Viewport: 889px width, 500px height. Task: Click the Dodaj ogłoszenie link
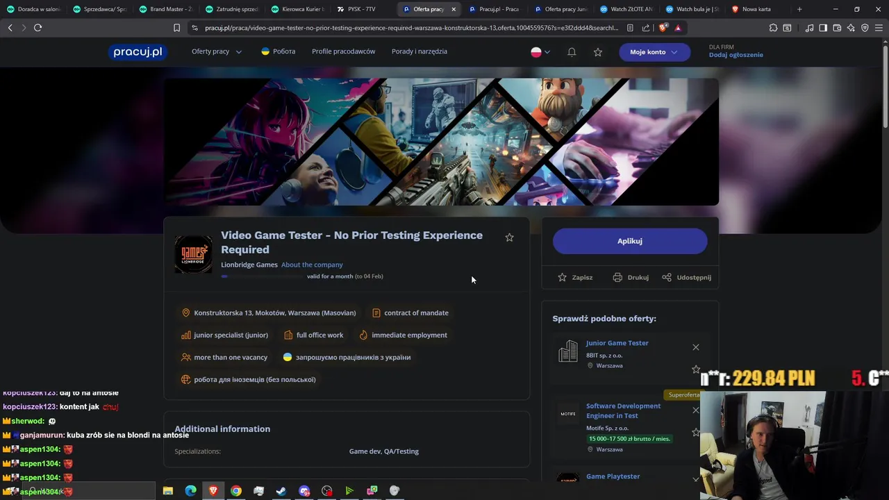pyautogui.click(x=736, y=55)
